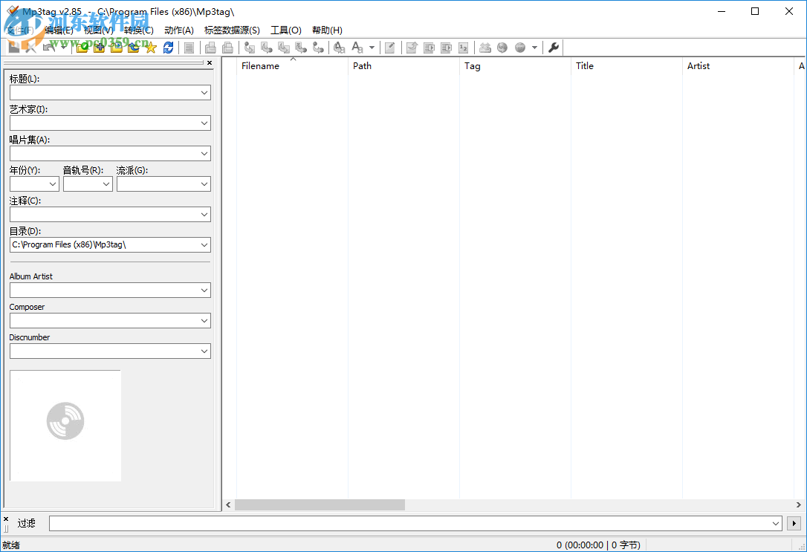Click the change directory folder icon
This screenshot has width=807, height=552.
tap(82, 48)
